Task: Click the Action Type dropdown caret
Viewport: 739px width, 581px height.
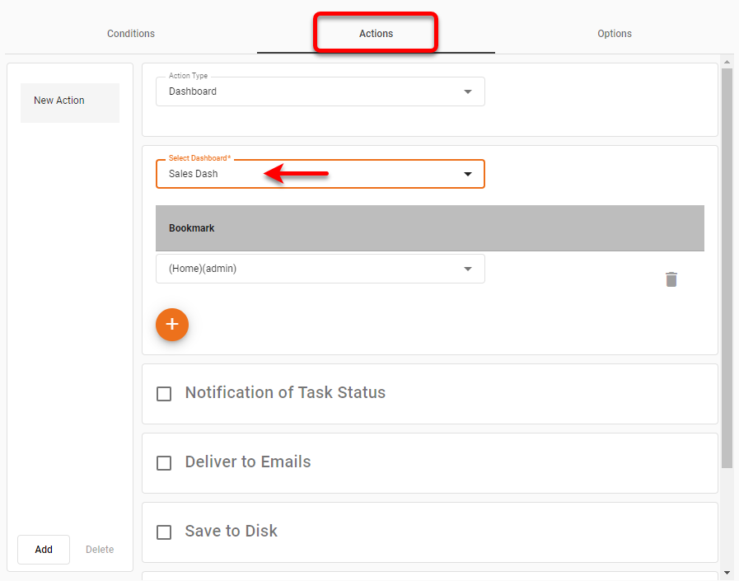Action: 468,91
